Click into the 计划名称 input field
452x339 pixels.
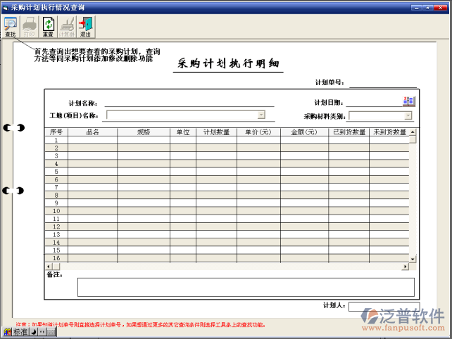click(189, 103)
